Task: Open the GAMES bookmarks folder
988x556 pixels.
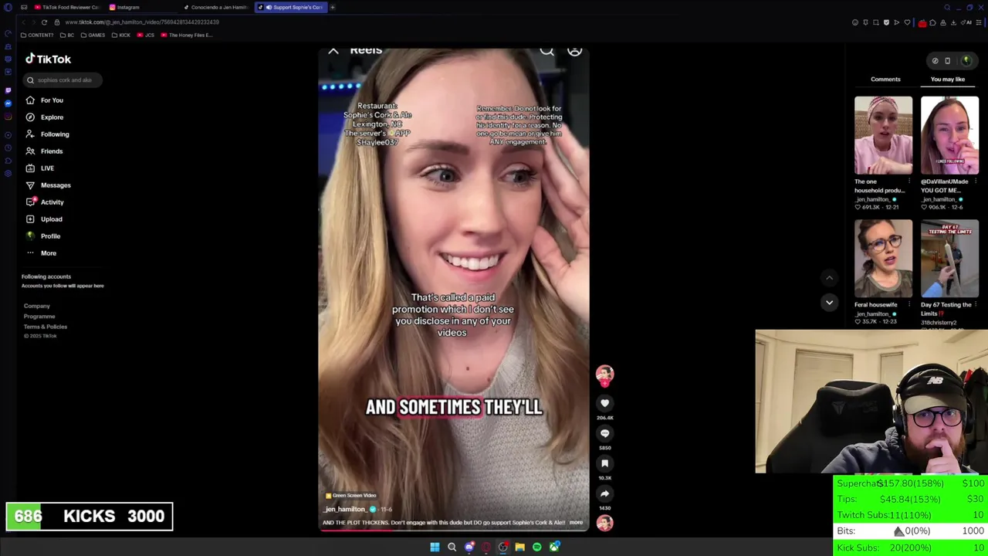Action: (93, 35)
